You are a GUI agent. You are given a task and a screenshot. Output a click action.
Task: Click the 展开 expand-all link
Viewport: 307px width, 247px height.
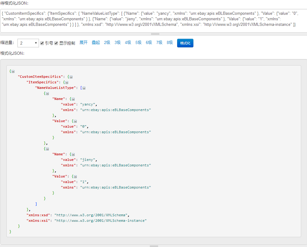click(x=84, y=42)
